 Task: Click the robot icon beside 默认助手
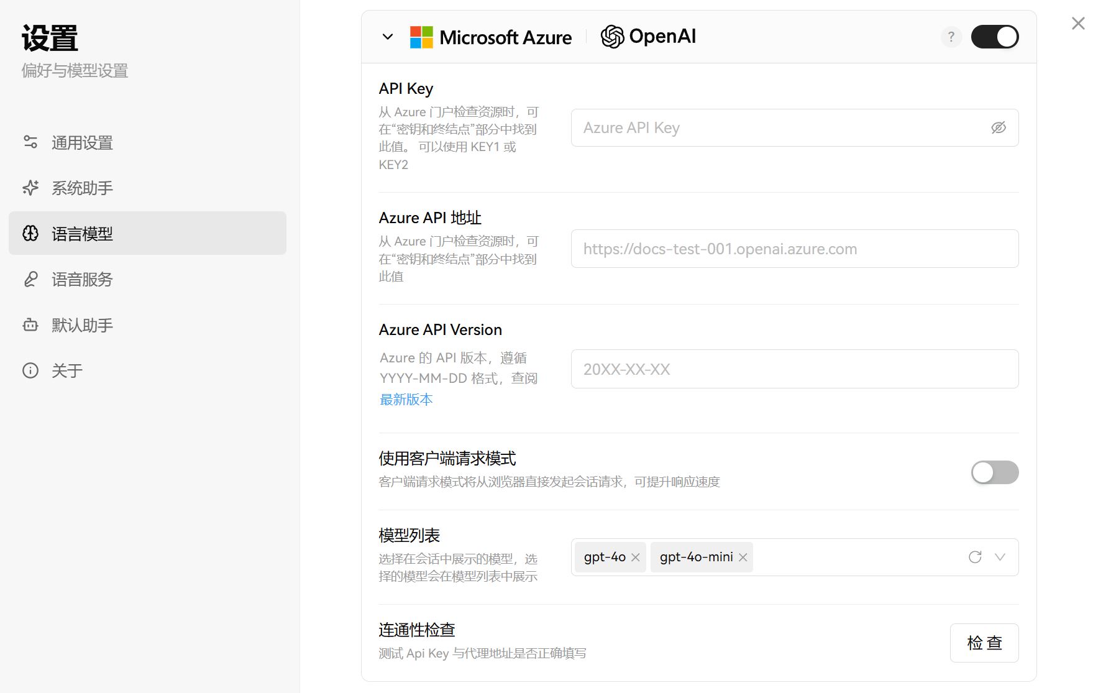[30, 324]
